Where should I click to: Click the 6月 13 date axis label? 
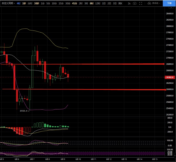point(124,159)
